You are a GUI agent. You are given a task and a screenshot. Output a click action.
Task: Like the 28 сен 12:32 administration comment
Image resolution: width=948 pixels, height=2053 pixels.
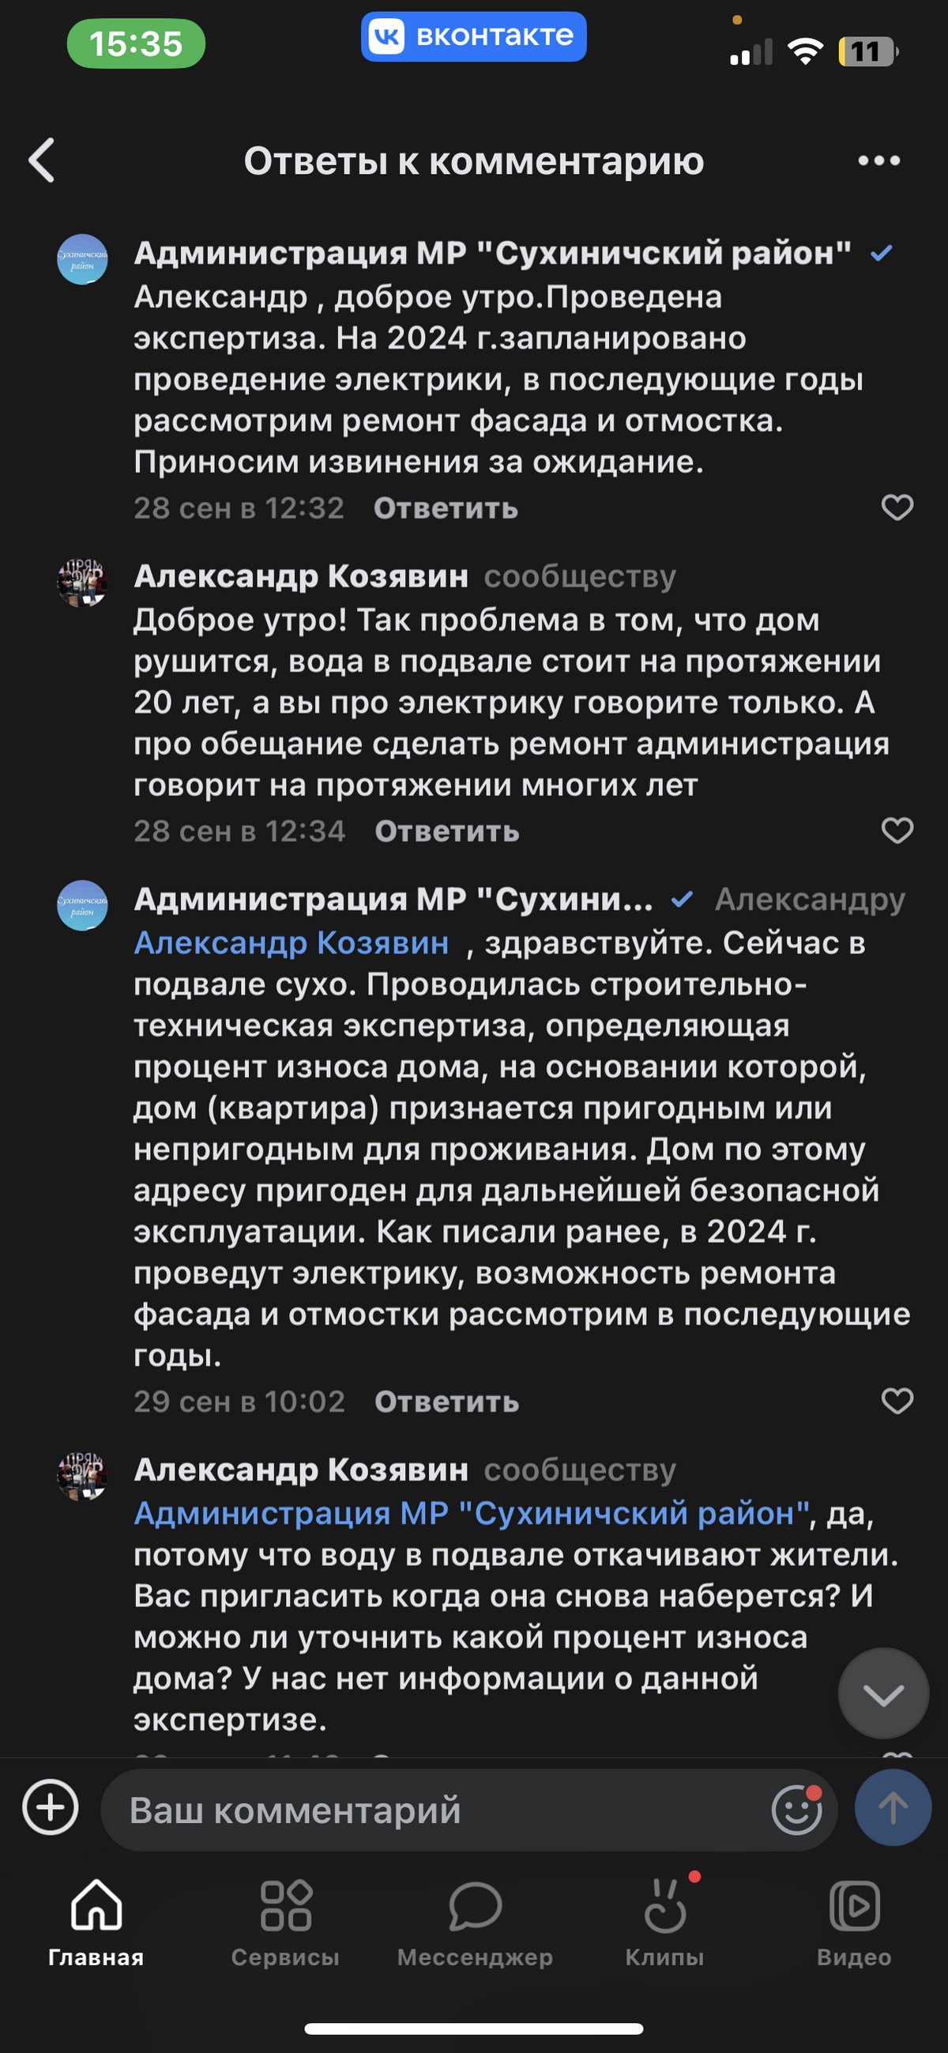pyautogui.click(x=897, y=508)
